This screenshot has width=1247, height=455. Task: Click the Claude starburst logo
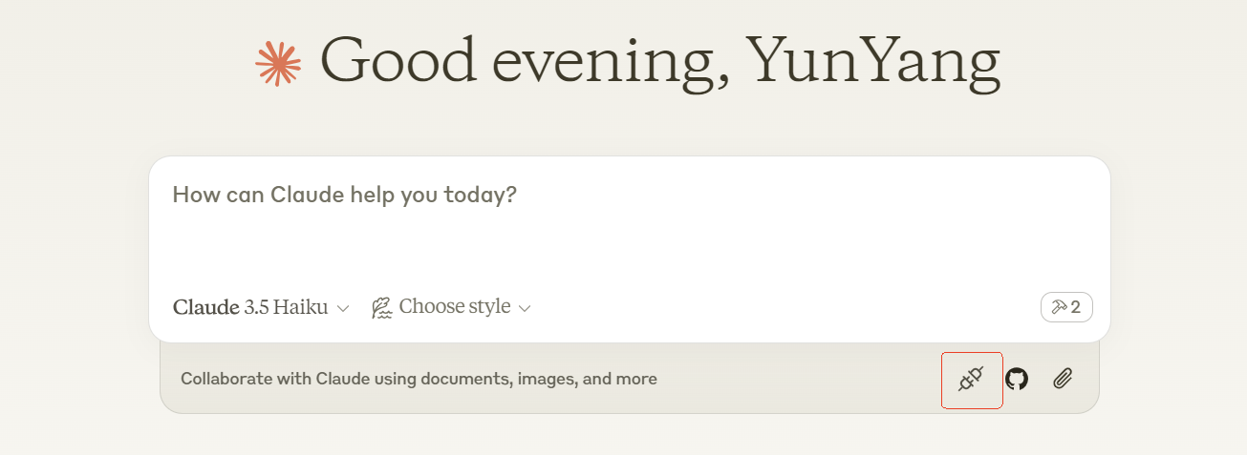pyautogui.click(x=278, y=63)
